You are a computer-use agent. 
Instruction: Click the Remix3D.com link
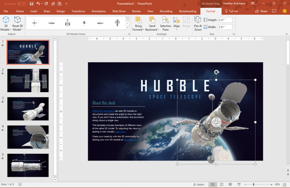pyautogui.click(x=130, y=140)
